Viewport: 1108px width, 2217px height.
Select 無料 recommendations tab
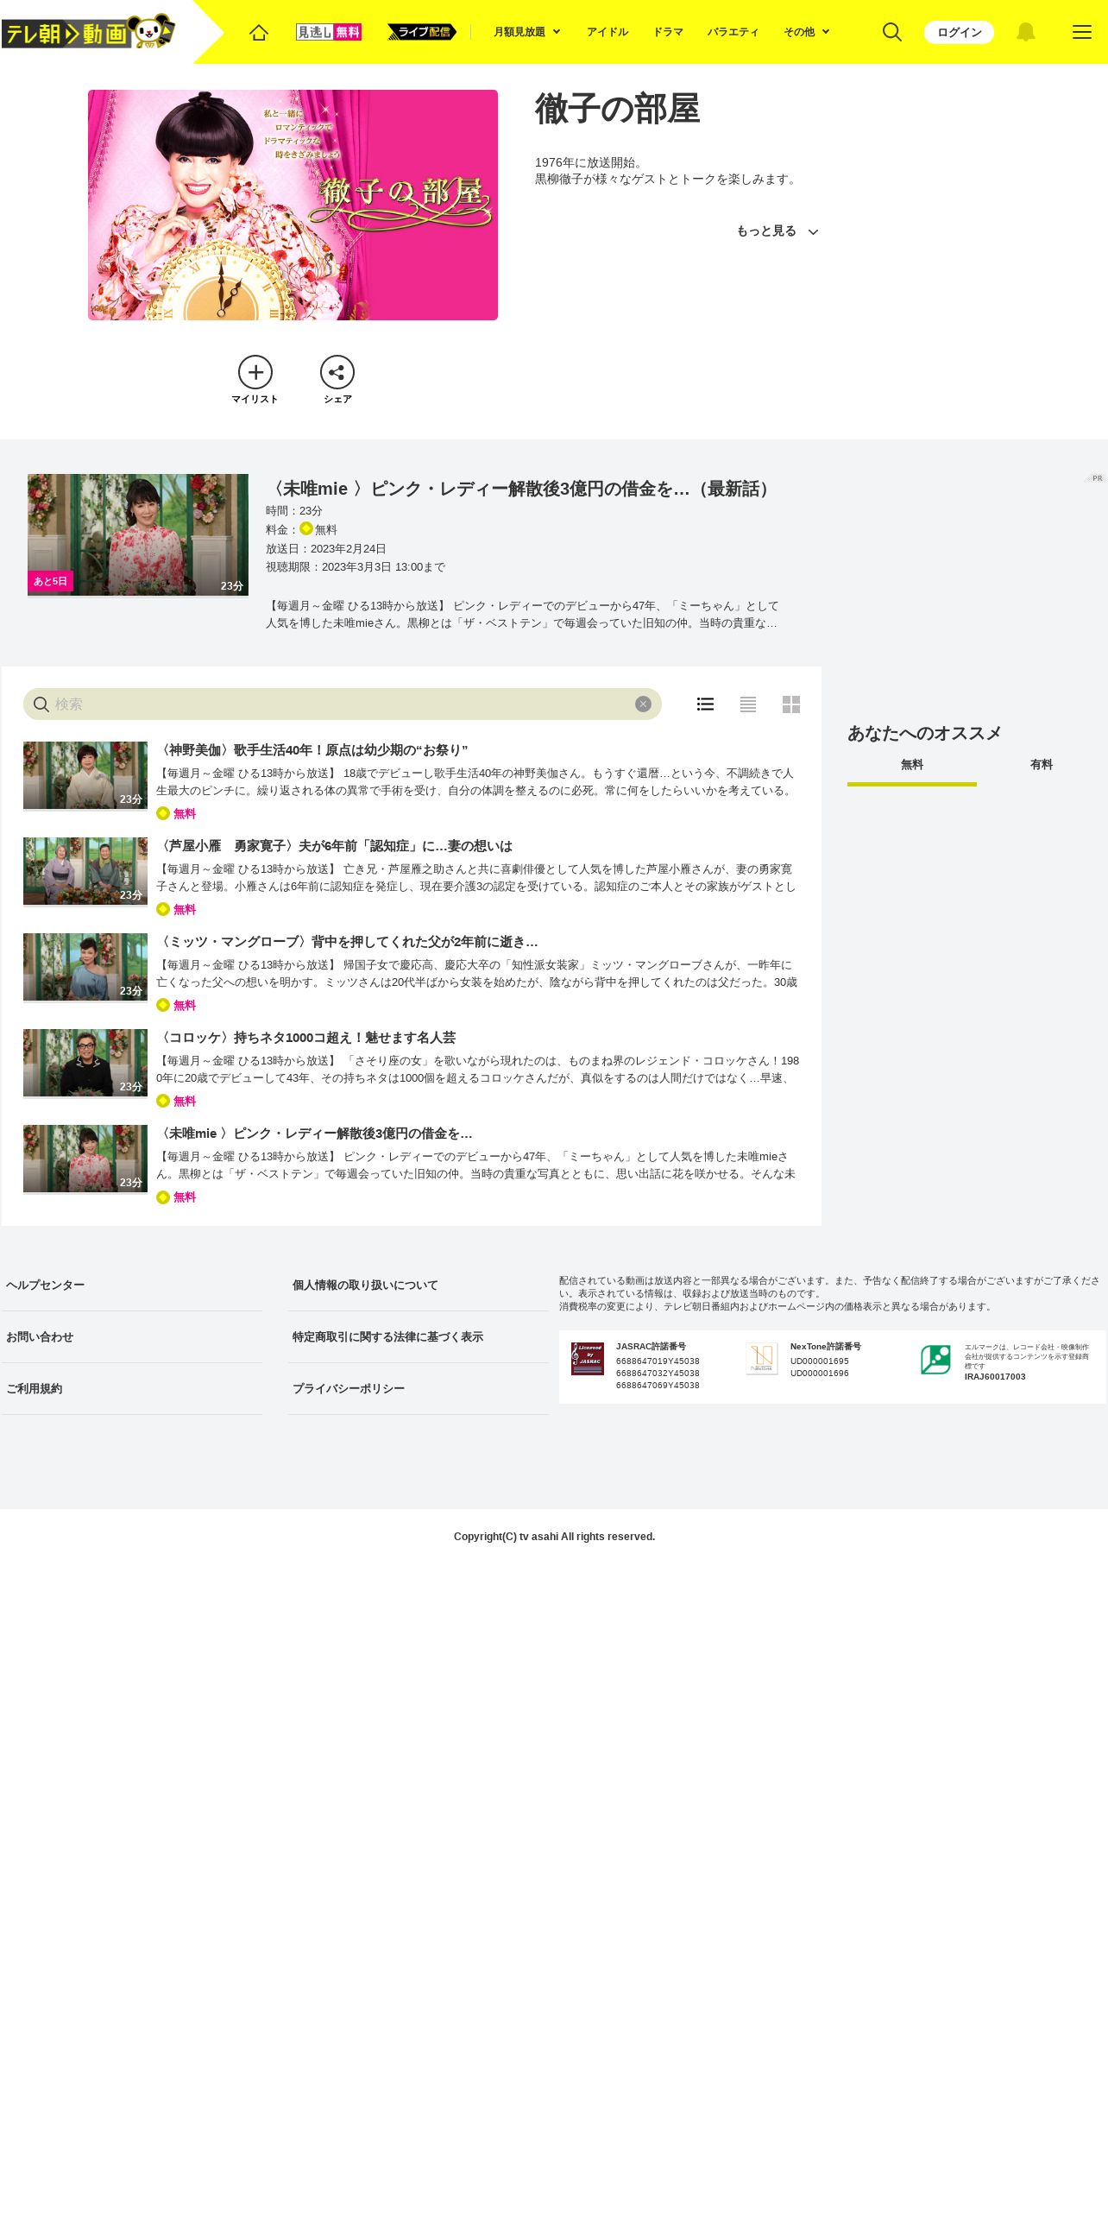pyautogui.click(x=912, y=766)
